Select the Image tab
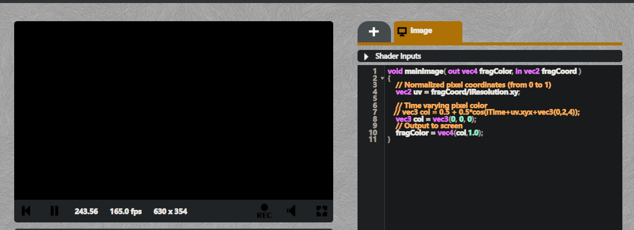 [x=428, y=32]
